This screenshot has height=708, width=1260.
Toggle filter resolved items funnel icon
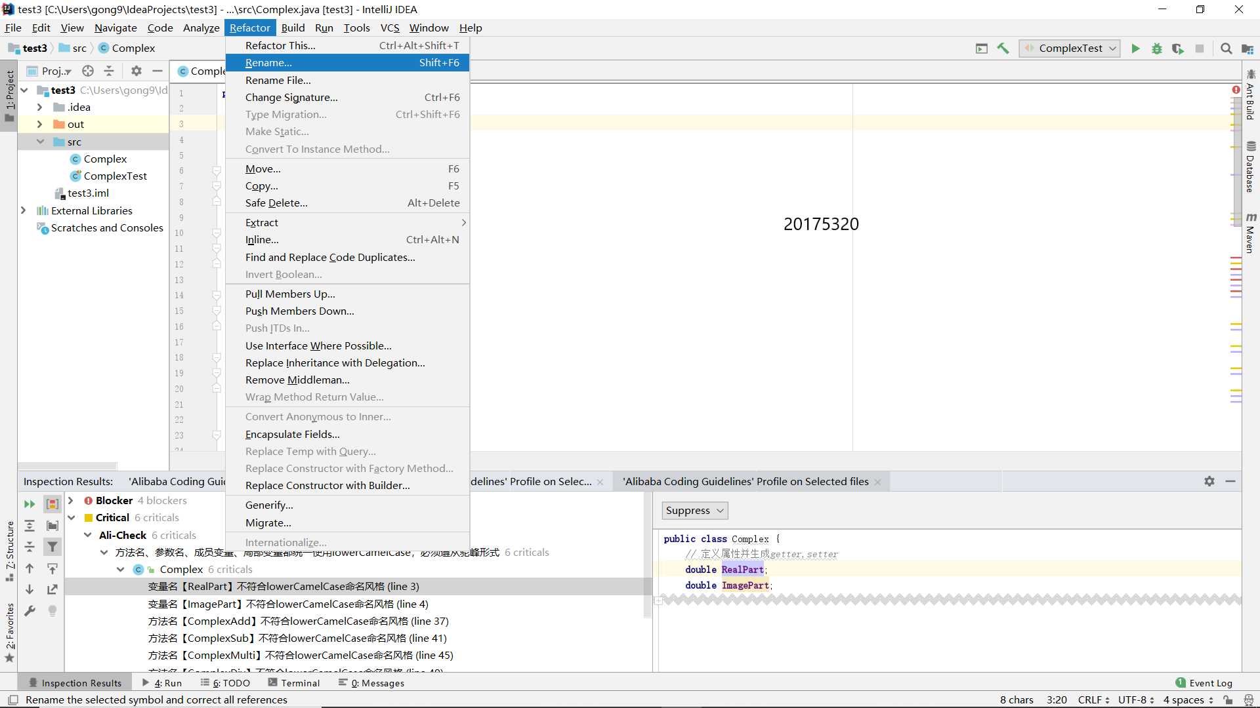tap(52, 547)
